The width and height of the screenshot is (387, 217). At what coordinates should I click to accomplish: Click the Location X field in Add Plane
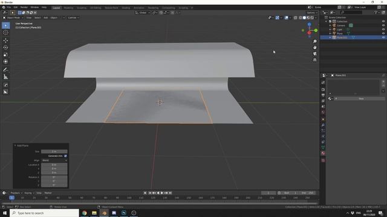(54, 165)
